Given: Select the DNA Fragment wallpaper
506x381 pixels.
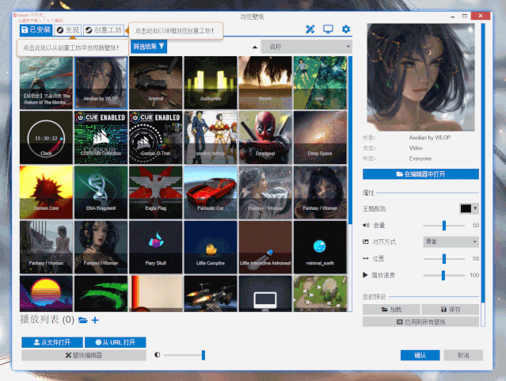Looking at the screenshot, I should pos(101,192).
